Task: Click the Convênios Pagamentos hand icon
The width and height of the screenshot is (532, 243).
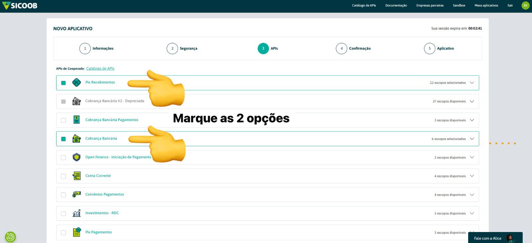Action: point(76,194)
